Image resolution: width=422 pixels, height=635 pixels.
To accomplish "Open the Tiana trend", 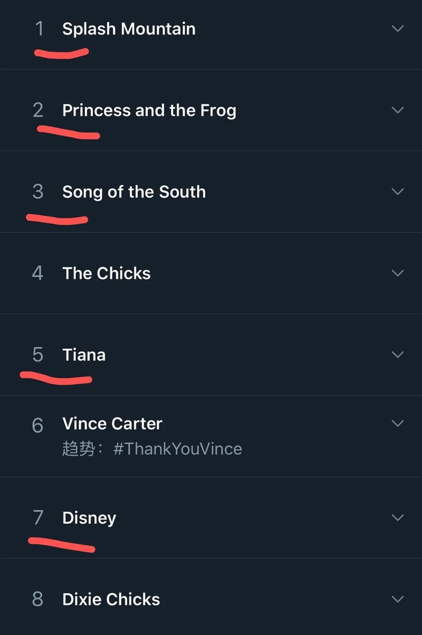I will [x=84, y=355].
